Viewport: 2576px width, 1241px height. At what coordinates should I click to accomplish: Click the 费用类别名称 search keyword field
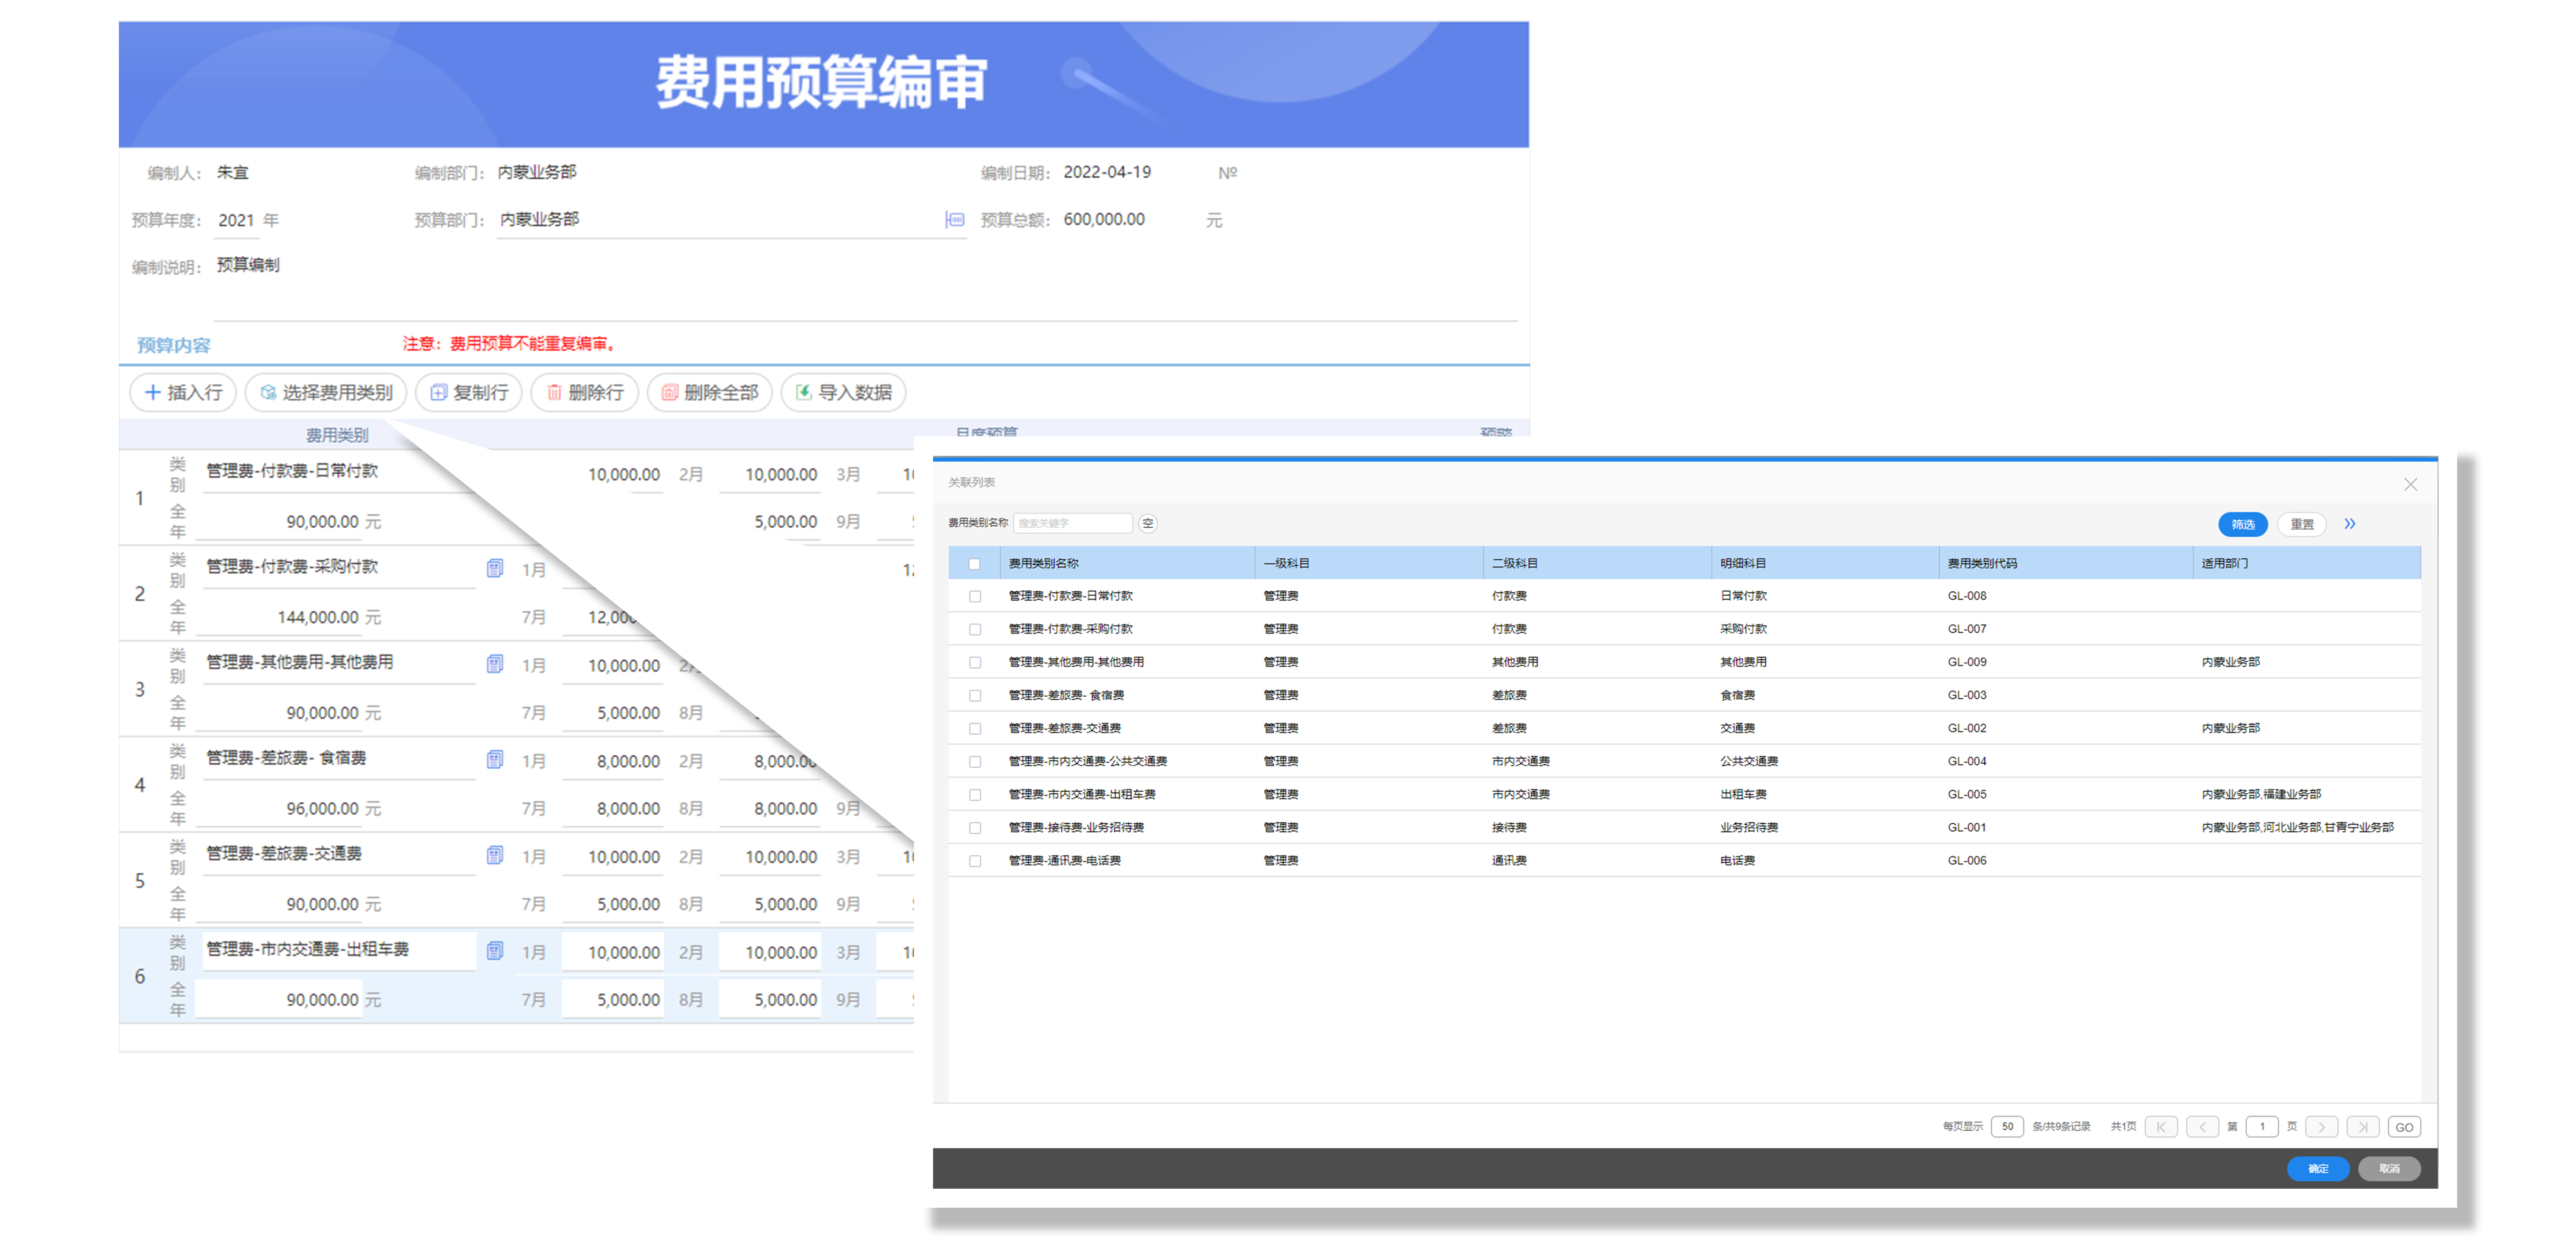1072,524
